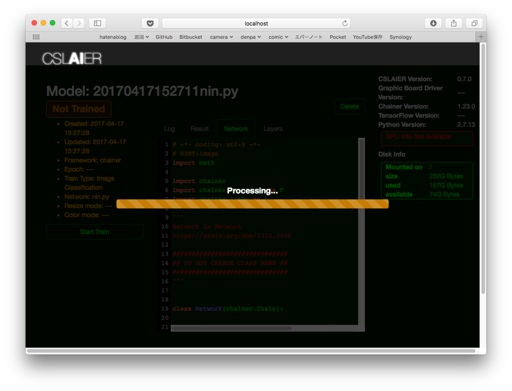Viewport: 512px width, 391px height.
Task: Click the GPU Info Not Available box
Action: tap(427, 138)
